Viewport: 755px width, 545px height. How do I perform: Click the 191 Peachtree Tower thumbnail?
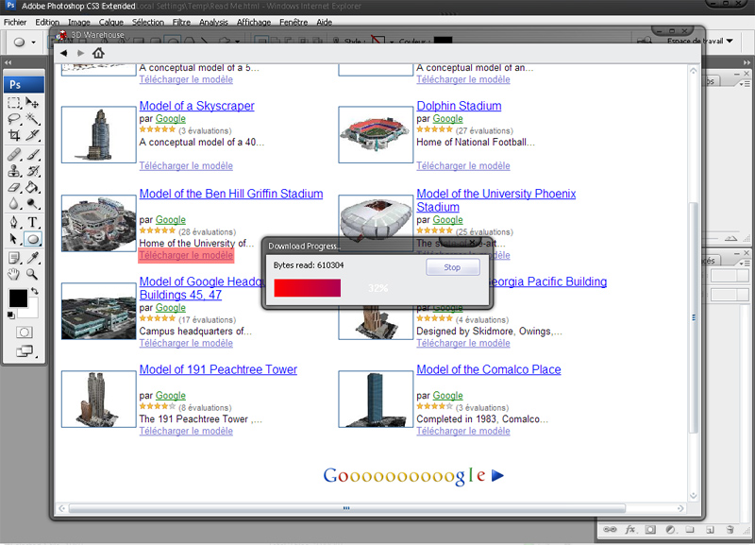pyautogui.click(x=99, y=399)
